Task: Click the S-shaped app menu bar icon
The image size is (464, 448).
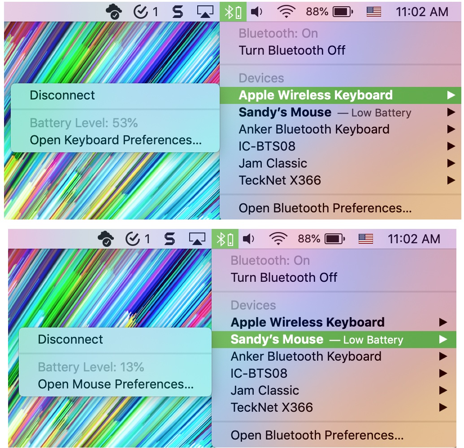Action: pos(178,11)
